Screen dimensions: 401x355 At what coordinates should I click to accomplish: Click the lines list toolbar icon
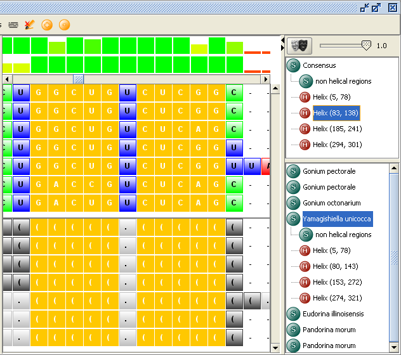[x=13, y=25]
